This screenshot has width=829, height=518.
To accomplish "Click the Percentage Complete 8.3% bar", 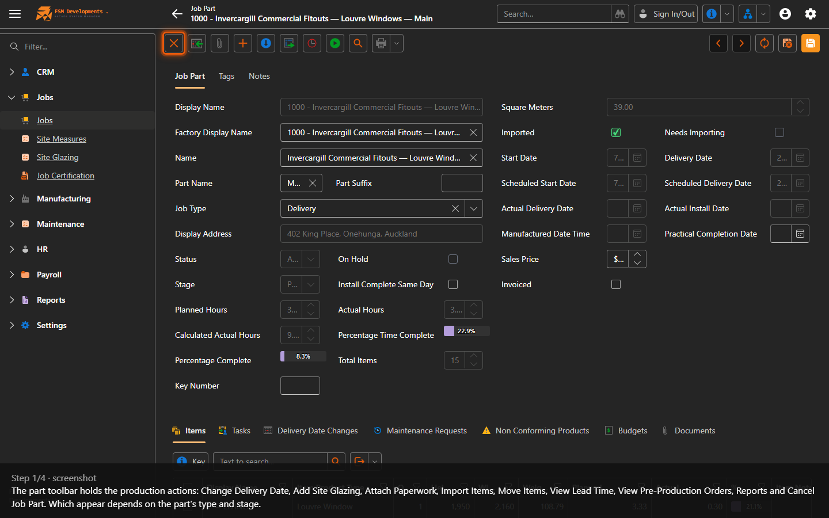I will pyautogui.click(x=303, y=356).
